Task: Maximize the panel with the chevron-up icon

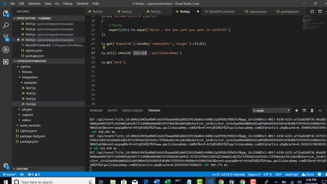Action: [320, 110]
